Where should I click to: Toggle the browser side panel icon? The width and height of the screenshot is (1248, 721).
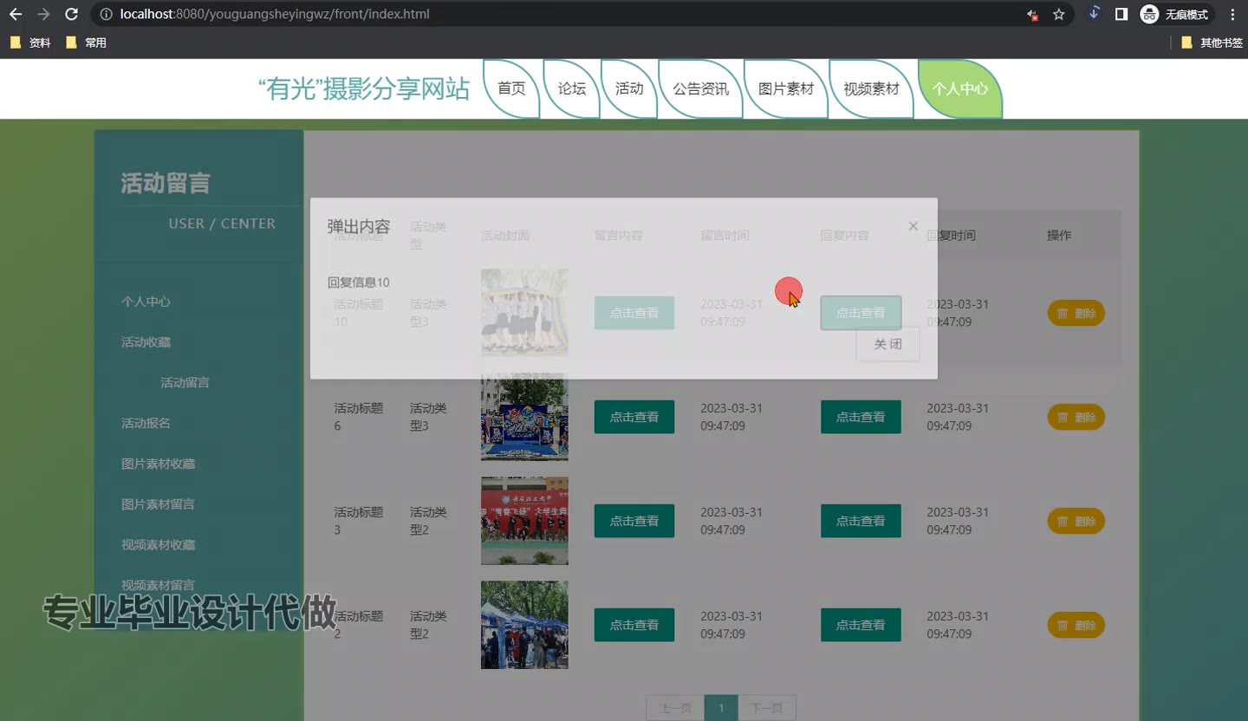click(x=1121, y=14)
